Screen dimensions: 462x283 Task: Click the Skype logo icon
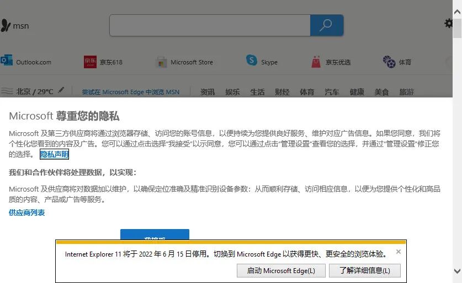pyautogui.click(x=252, y=60)
